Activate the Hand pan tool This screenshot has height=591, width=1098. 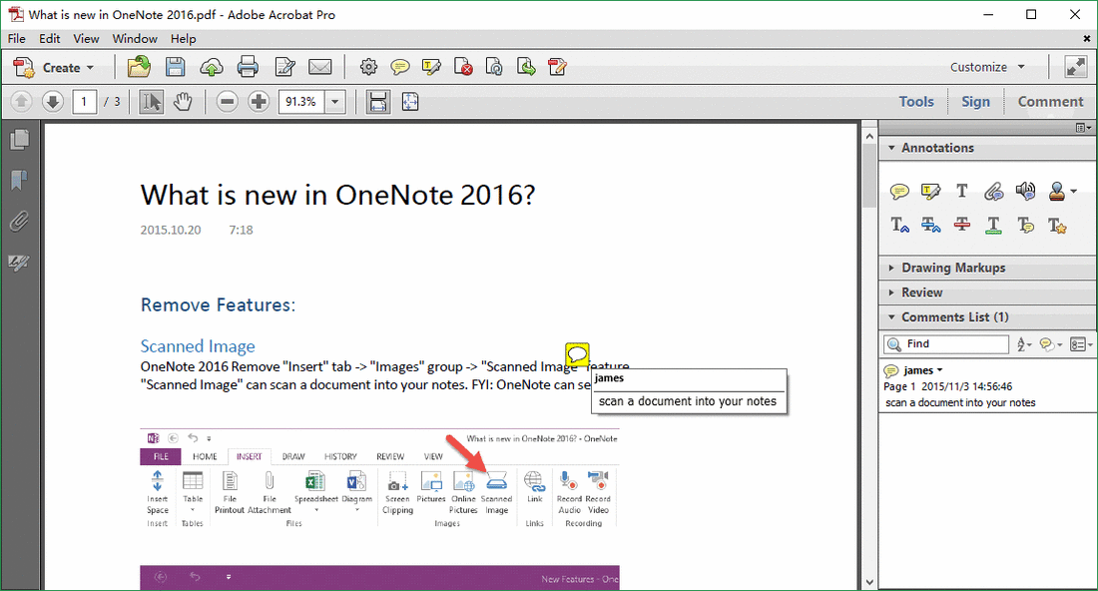point(183,102)
